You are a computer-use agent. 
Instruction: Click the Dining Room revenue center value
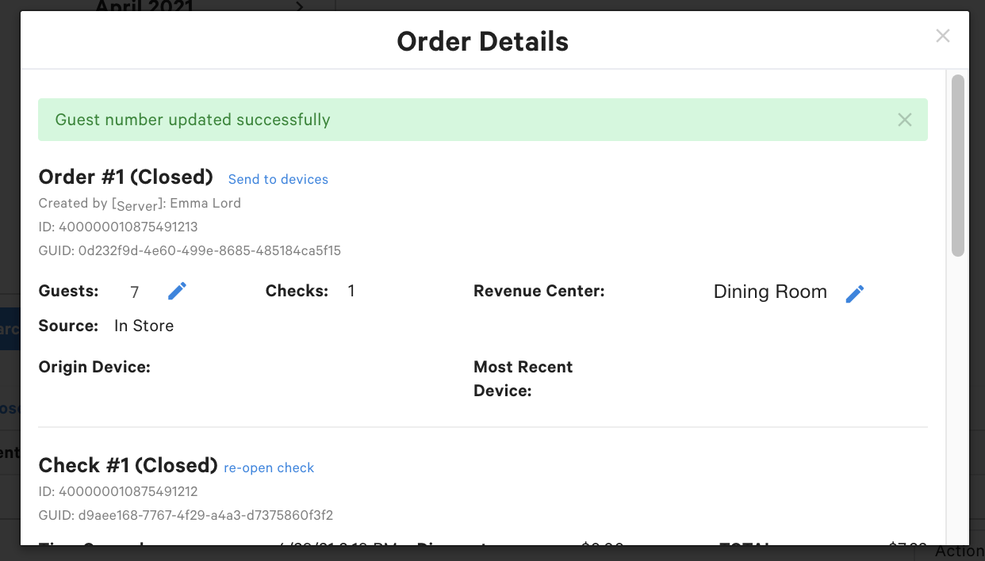coord(770,292)
